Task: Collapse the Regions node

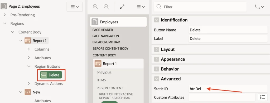Action: pos(5,23)
